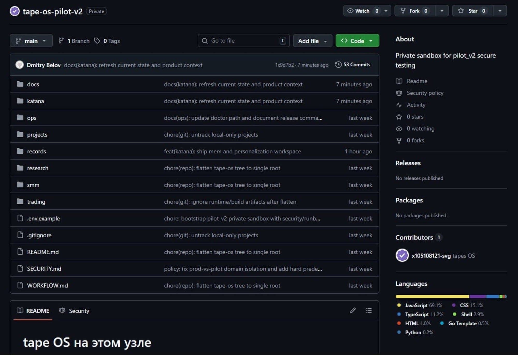Viewport: 518px width, 355px height.
Task: Click the x105108121-svg contributor avatar
Action: click(x=402, y=255)
